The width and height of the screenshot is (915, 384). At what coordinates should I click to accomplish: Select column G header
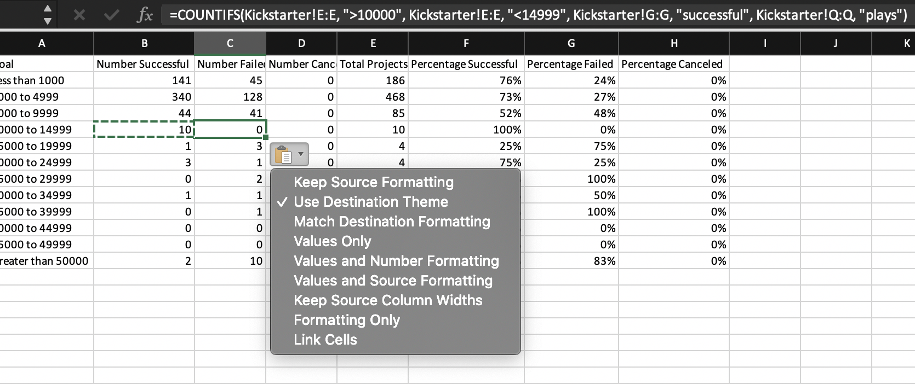coord(571,43)
